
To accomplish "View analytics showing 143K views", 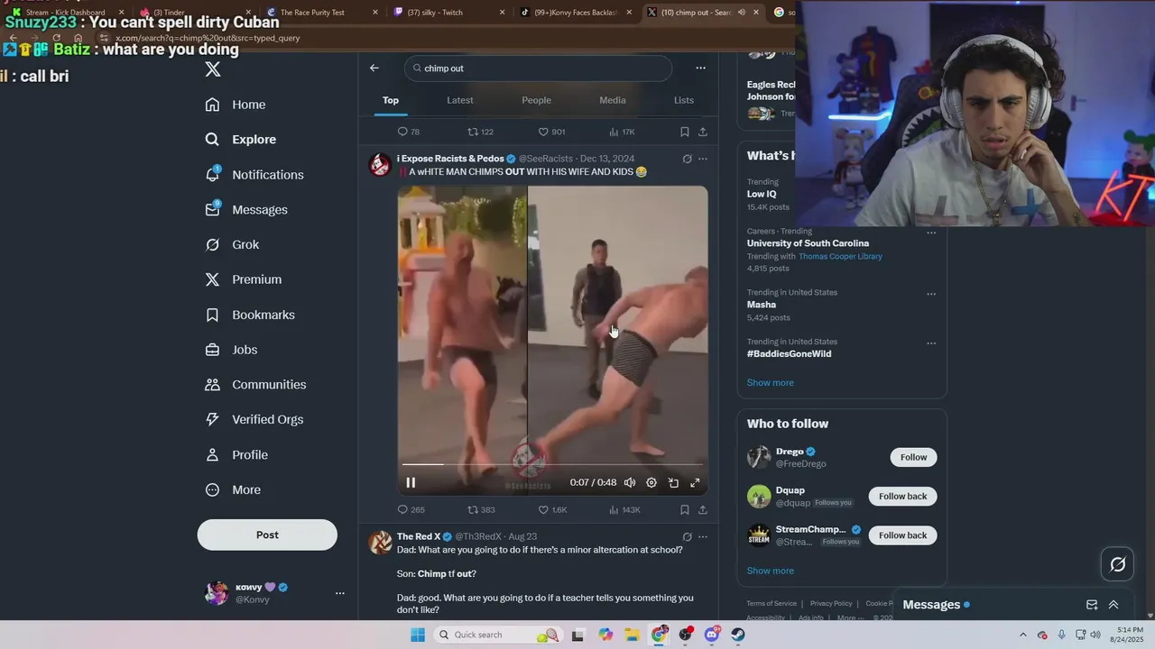I will [x=624, y=510].
